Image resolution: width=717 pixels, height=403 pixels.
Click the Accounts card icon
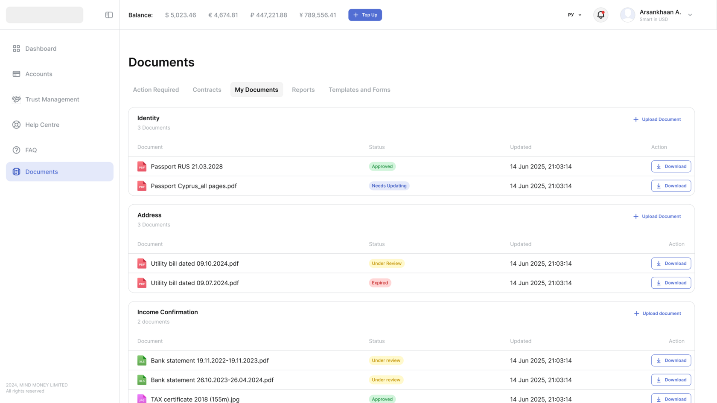[x=16, y=74]
